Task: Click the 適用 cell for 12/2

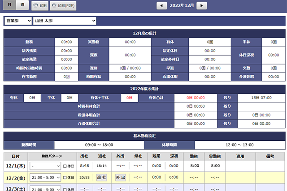Action: (240, 177)
